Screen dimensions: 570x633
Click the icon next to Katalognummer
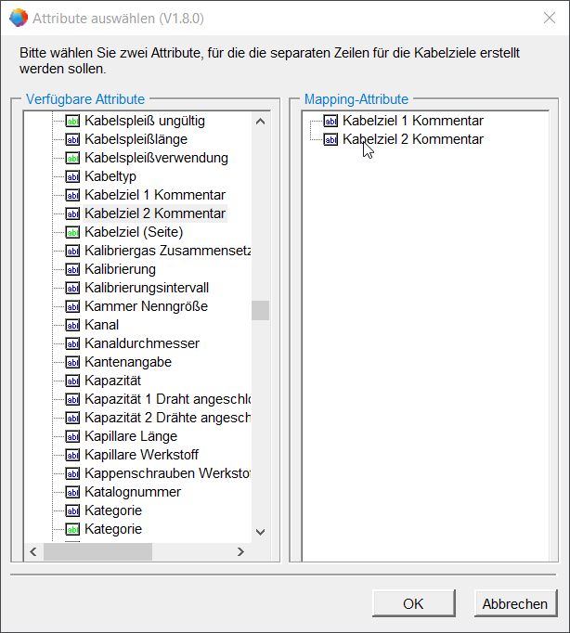coord(73,492)
